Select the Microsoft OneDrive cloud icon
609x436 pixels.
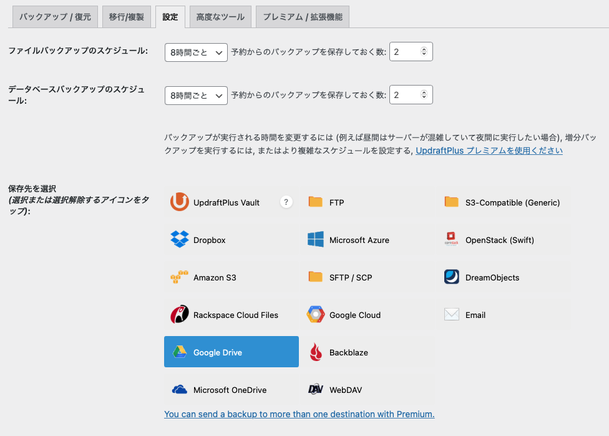(180, 389)
